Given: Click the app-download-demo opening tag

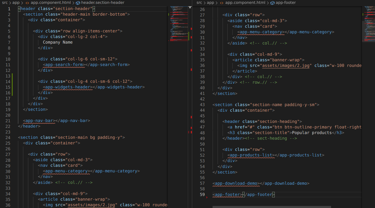Looking at the screenshot, I should pos(236,183).
